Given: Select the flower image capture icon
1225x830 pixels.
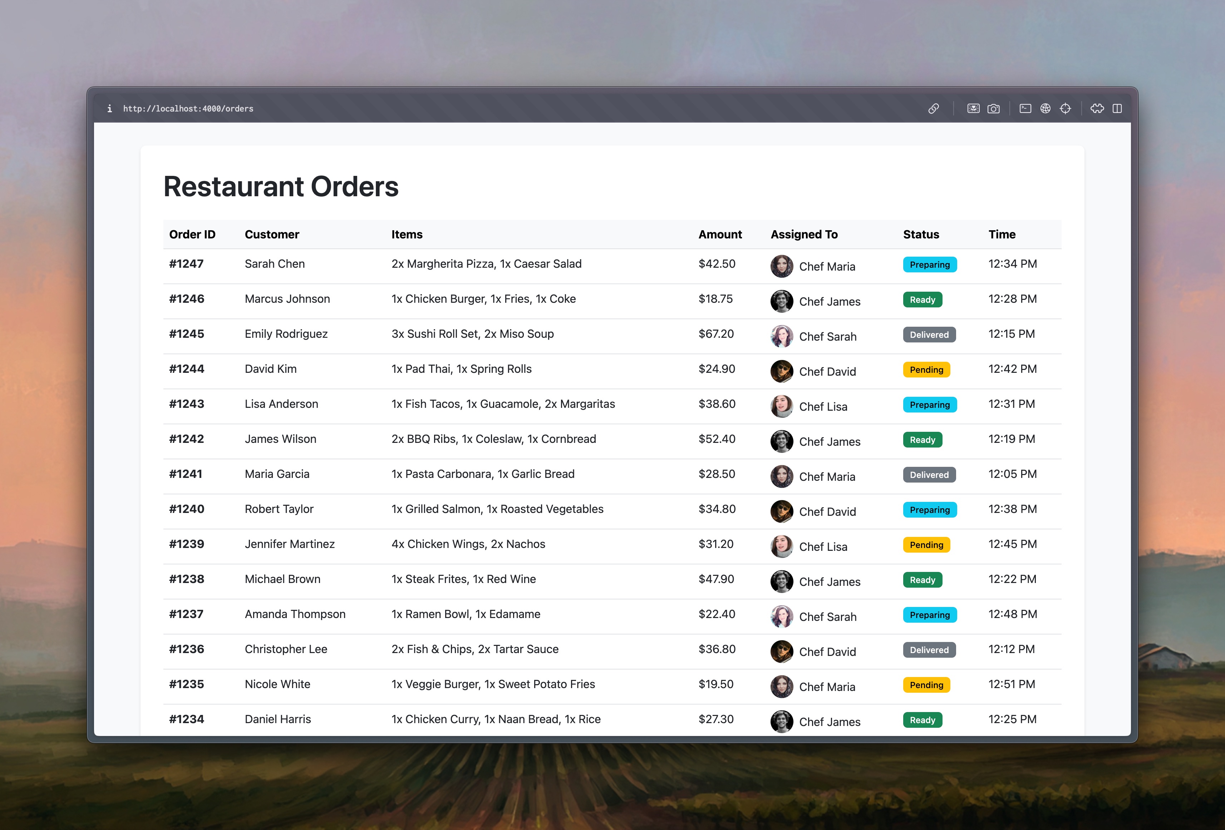Looking at the screenshot, I should [x=973, y=109].
